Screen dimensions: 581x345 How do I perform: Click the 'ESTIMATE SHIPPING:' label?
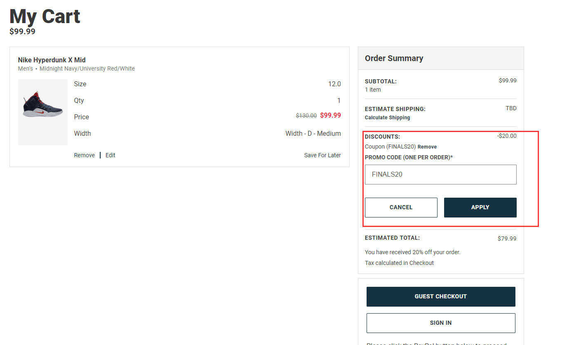tap(395, 109)
